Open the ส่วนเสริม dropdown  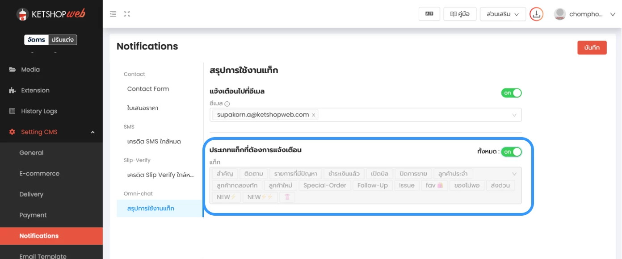(x=503, y=14)
